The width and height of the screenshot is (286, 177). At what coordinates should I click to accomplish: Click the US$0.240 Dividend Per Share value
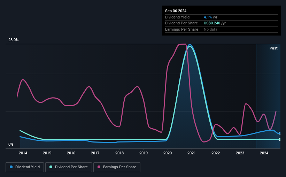tap(212, 23)
